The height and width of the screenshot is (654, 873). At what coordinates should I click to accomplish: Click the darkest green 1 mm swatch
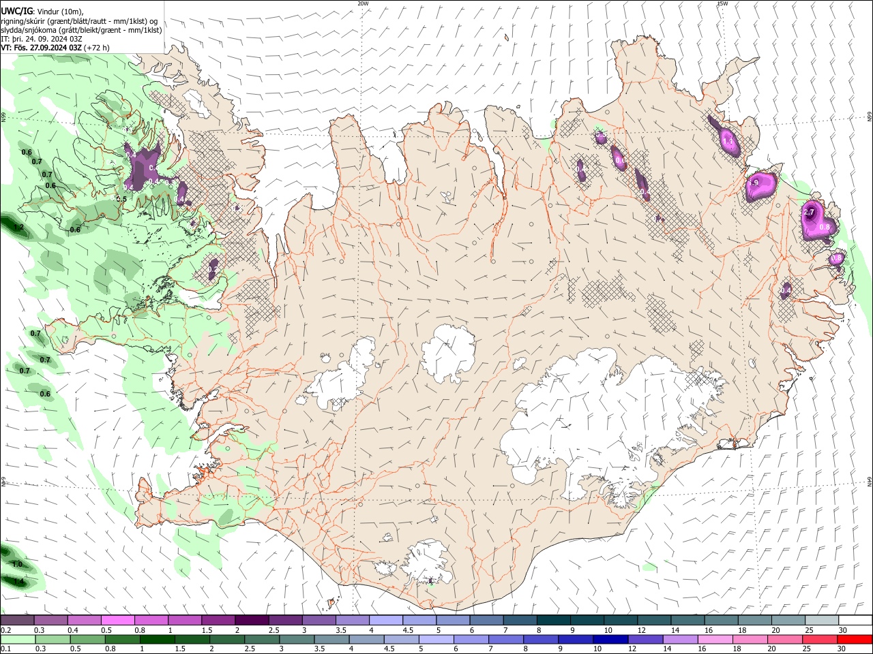tap(156, 639)
